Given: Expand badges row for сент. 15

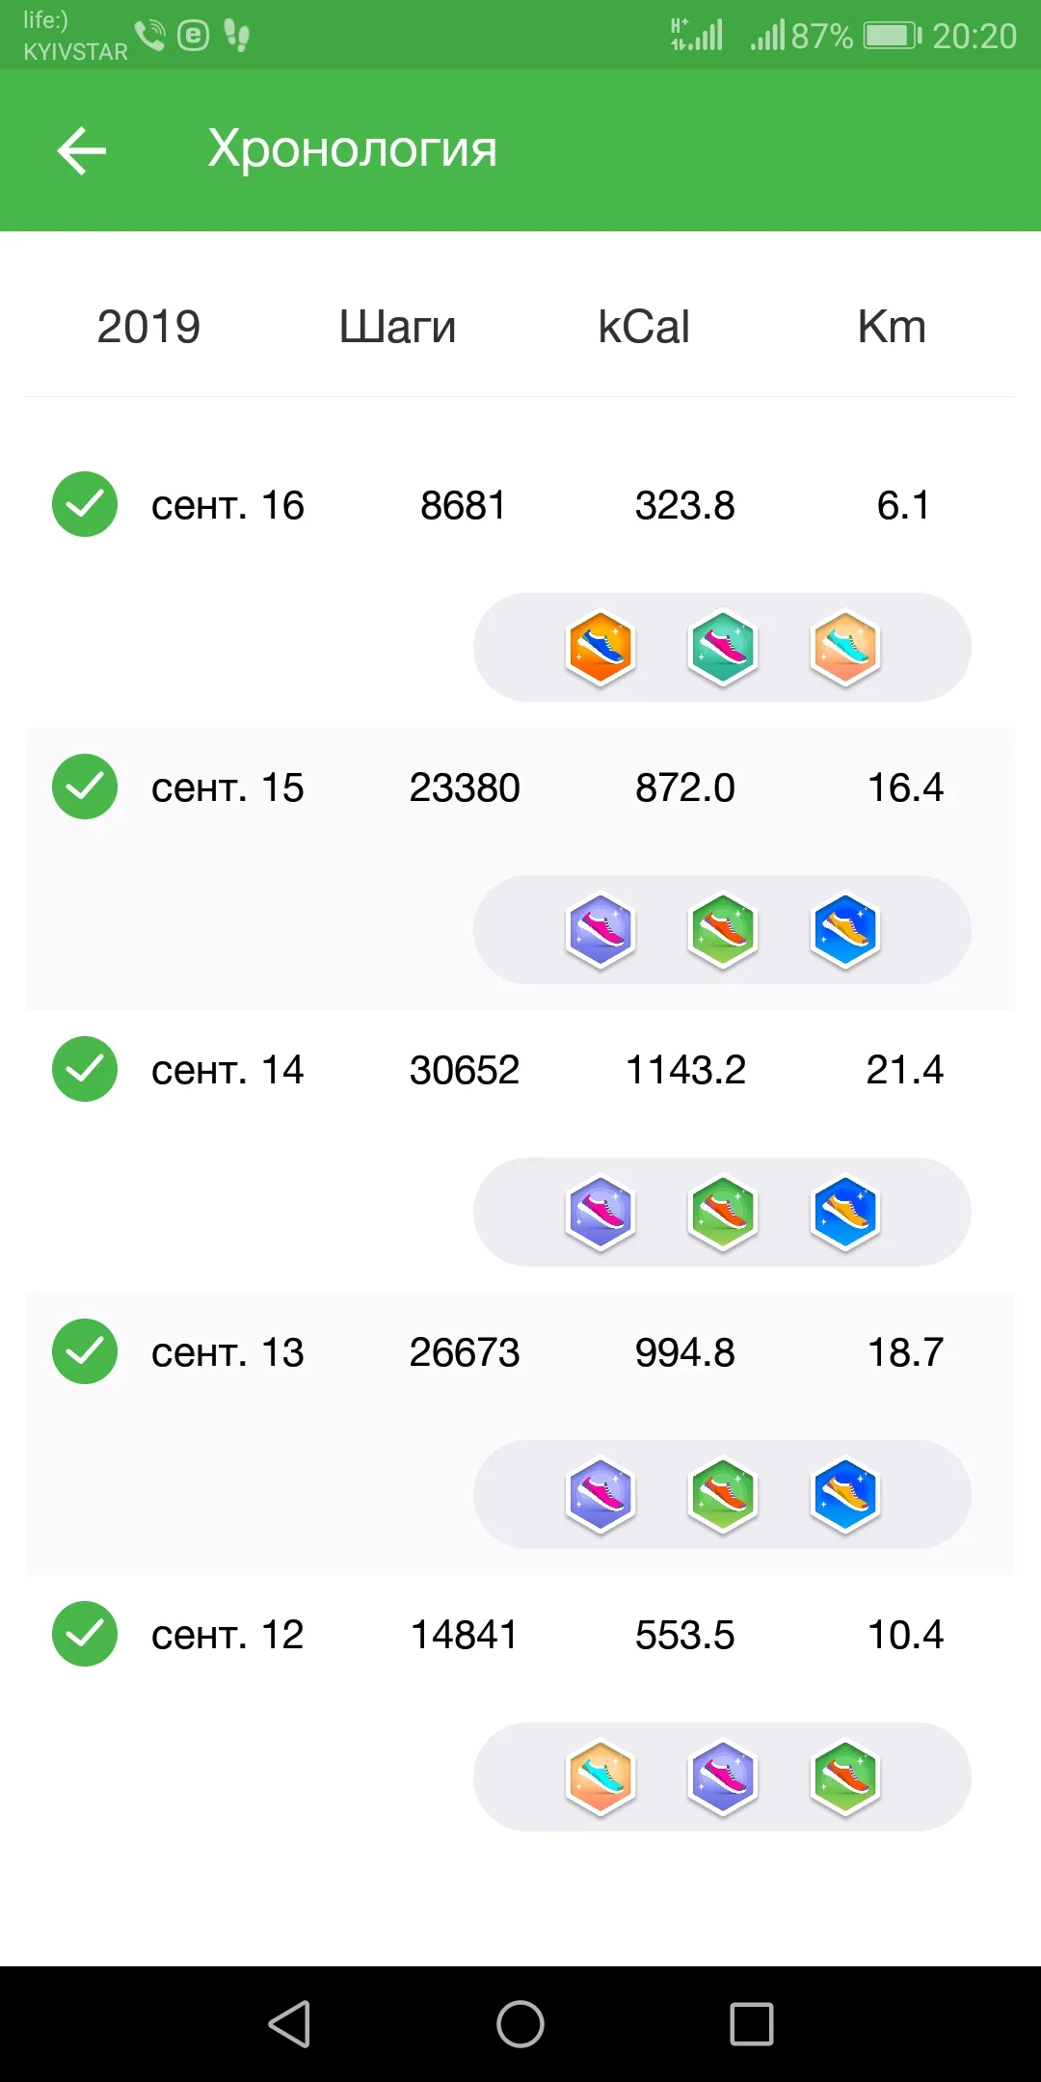Looking at the screenshot, I should click(x=721, y=929).
